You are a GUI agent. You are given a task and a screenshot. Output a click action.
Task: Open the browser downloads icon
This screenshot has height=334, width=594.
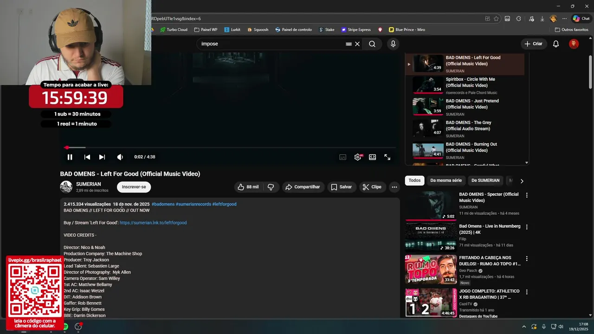[542, 19]
